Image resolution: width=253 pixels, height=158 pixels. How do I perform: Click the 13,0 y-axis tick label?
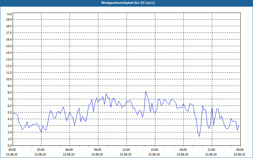pyautogui.click(x=9, y=59)
